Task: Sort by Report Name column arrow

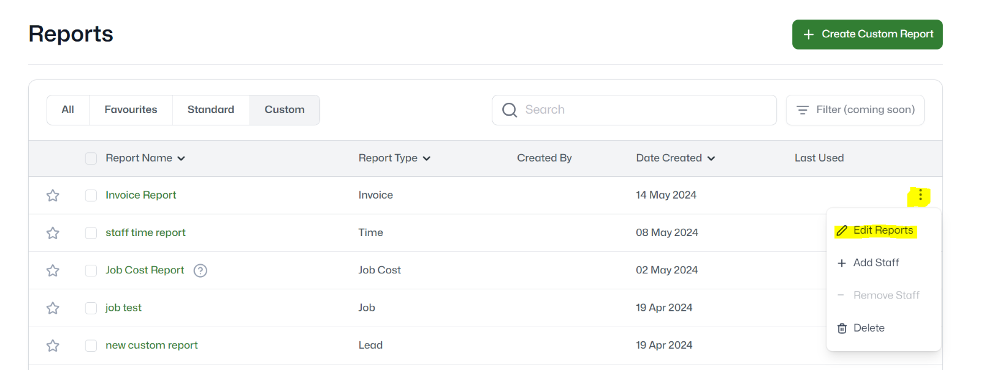Action: point(181,158)
